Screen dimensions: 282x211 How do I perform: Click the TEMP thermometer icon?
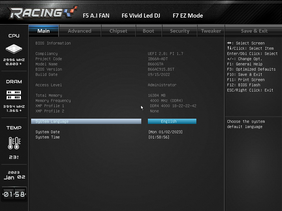[x=14, y=143]
